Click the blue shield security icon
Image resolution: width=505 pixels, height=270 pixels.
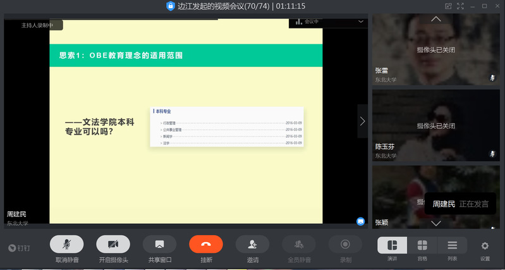click(x=170, y=6)
